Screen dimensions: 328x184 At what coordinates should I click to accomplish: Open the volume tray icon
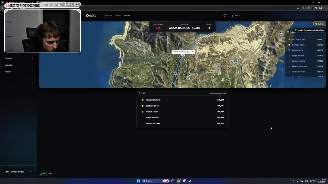[314, 181]
